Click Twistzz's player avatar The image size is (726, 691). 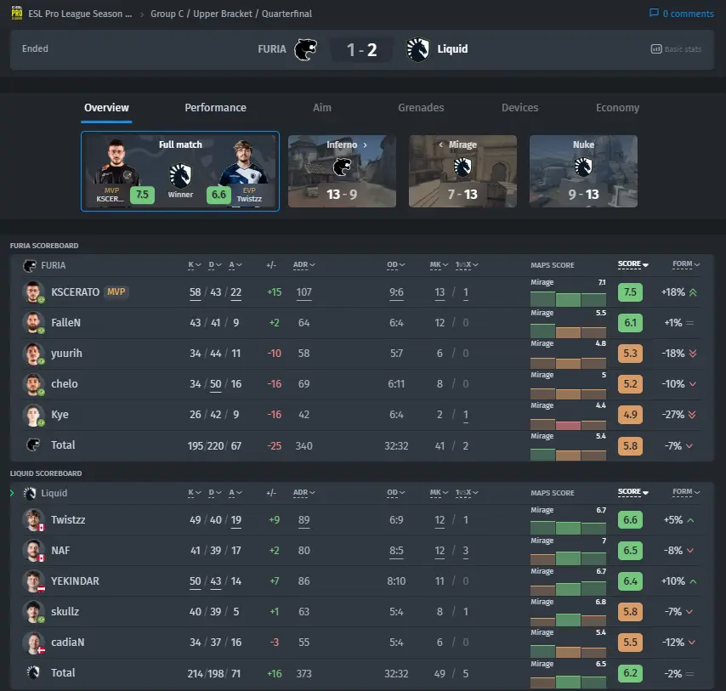coord(33,520)
